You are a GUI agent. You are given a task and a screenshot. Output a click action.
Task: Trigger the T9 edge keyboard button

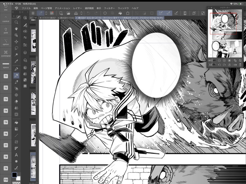point(6,168)
